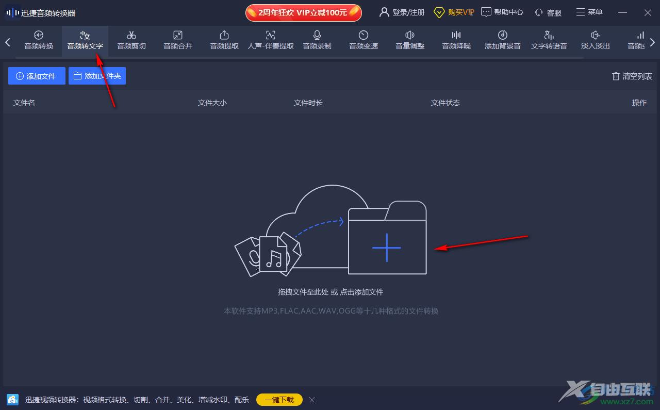Click the 添加文件夹 button
This screenshot has height=410, width=660.
pos(97,76)
